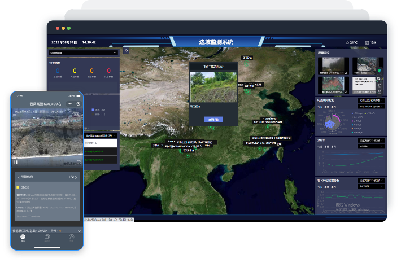This screenshot has height=263, width=401.
Task: Select the southernmost green marker in Yunnan
Action: coord(188,156)
